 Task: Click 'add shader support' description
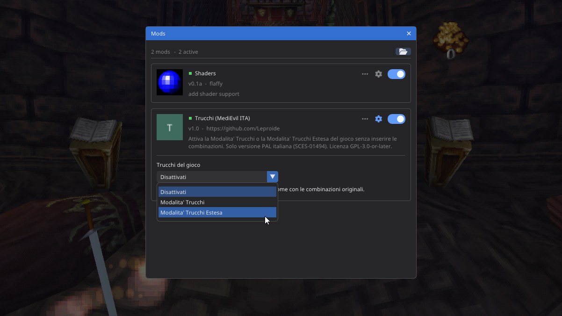[x=214, y=94]
